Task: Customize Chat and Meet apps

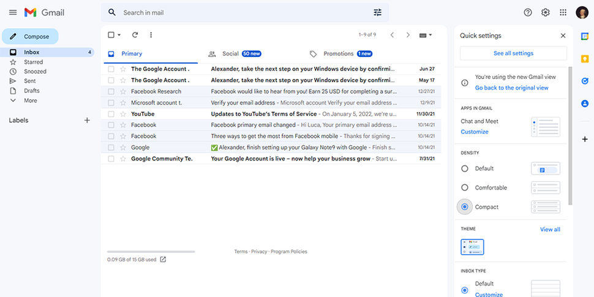Action: click(x=475, y=132)
